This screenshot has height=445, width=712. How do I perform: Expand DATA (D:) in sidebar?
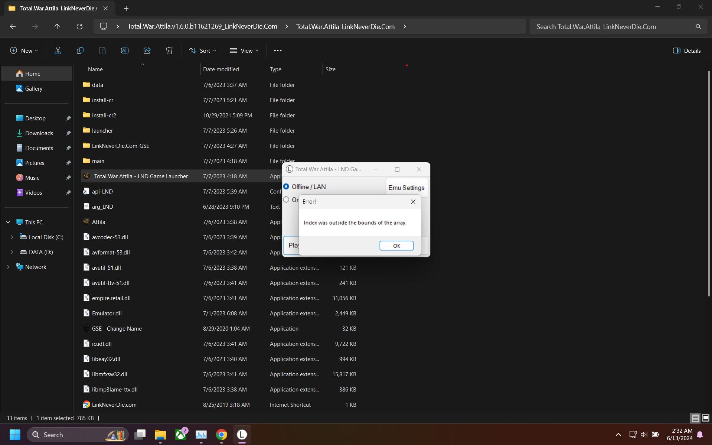click(12, 252)
